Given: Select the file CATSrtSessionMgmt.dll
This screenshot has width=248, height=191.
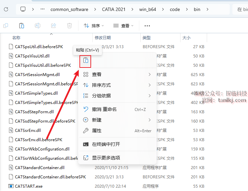Looking at the screenshot, I should click(37, 74).
